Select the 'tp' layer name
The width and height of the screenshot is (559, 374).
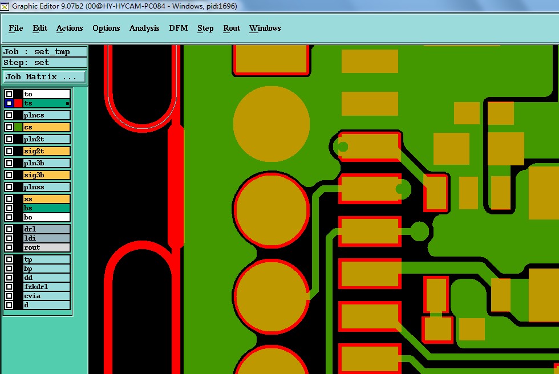tap(46, 259)
